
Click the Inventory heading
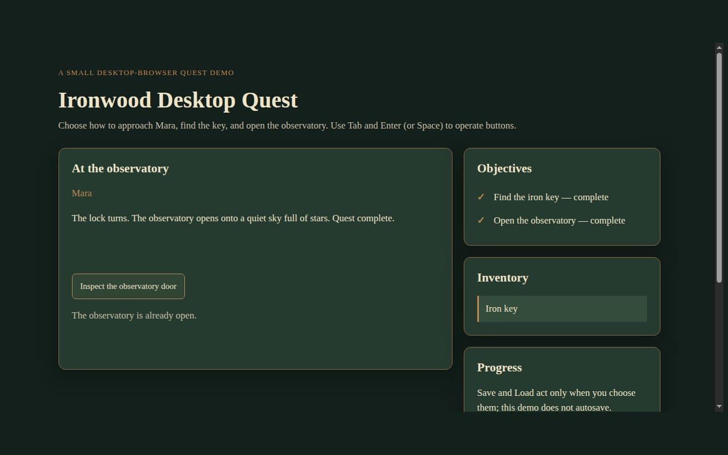click(x=503, y=278)
